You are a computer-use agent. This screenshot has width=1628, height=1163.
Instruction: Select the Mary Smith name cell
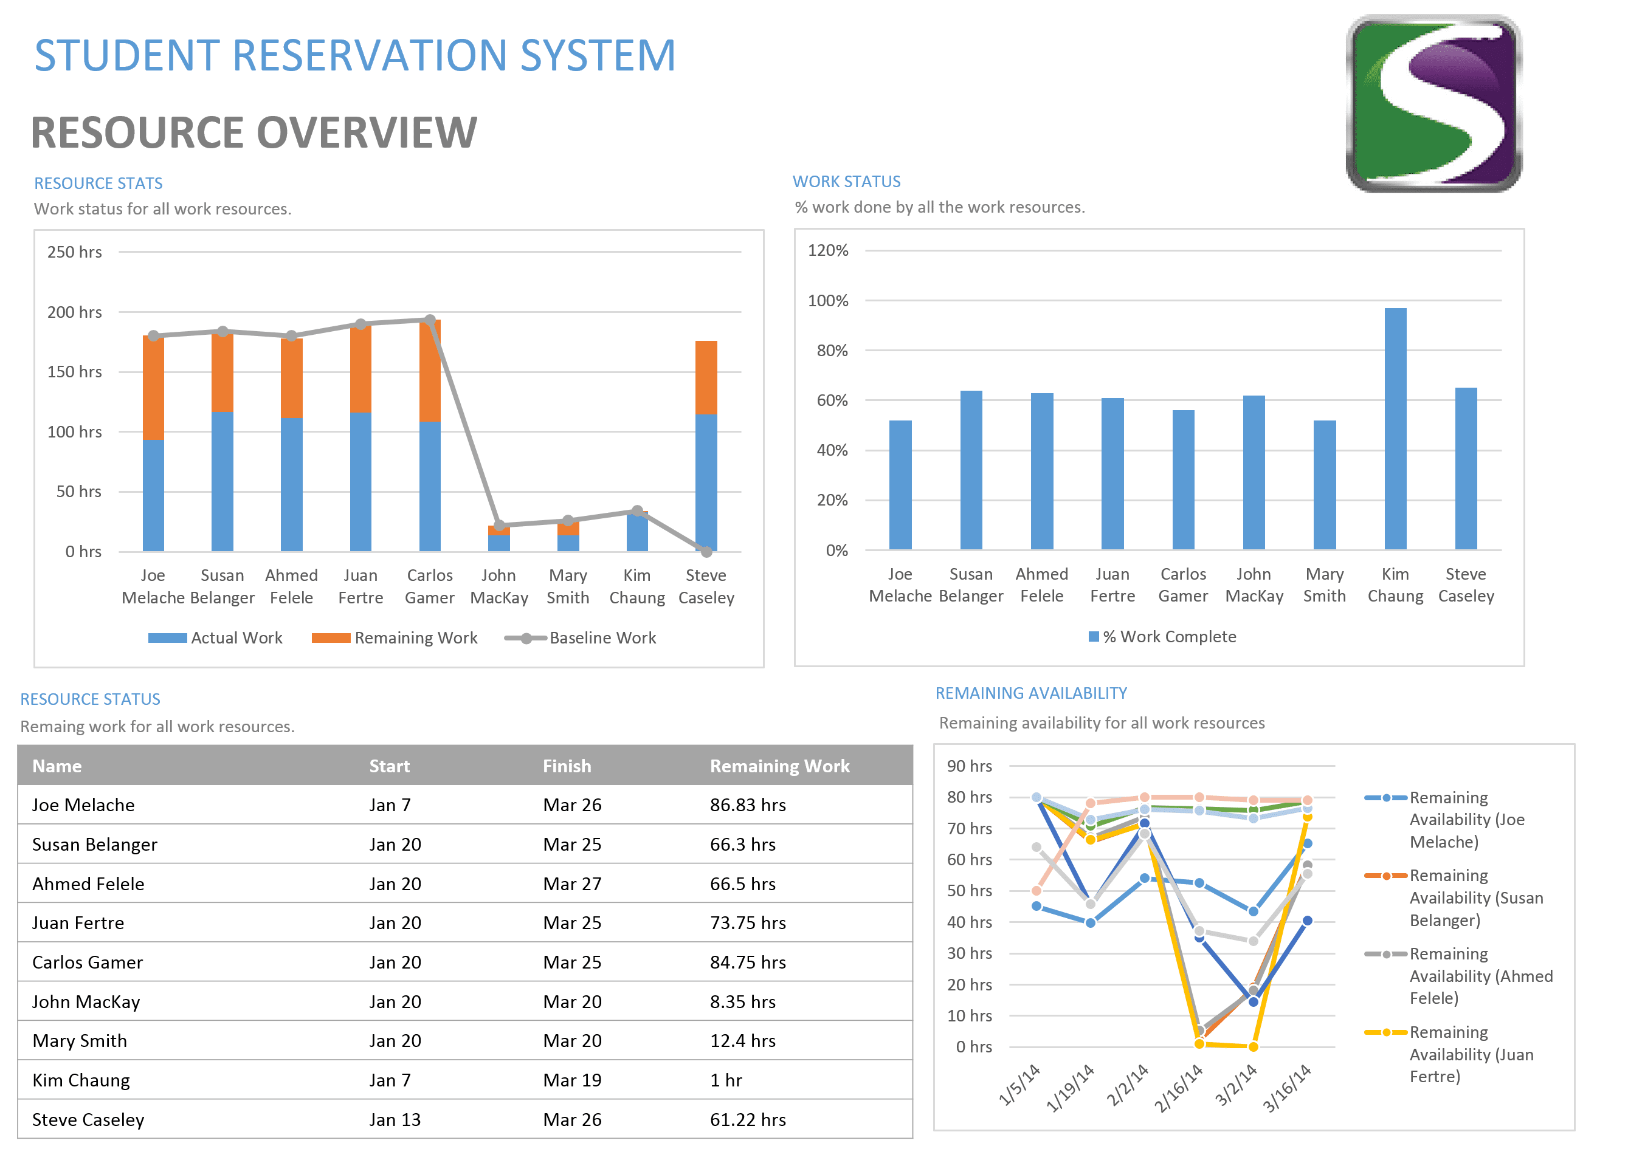pos(80,1040)
